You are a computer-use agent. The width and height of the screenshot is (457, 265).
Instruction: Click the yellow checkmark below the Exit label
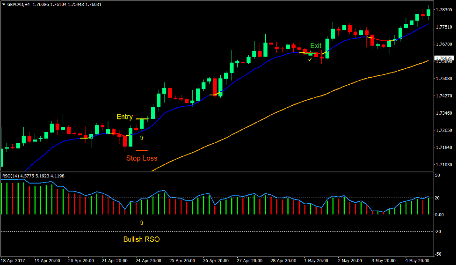(x=310, y=59)
